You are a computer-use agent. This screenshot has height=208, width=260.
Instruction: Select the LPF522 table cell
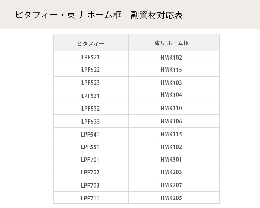90,70
